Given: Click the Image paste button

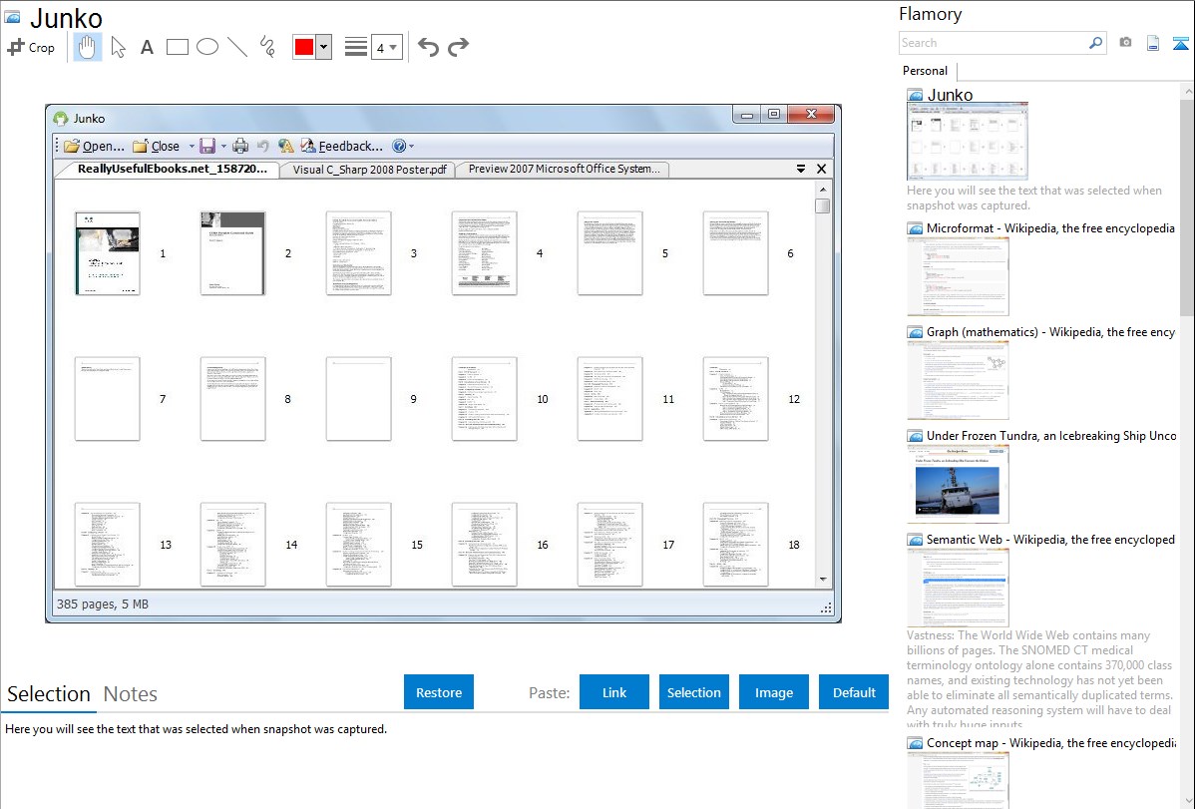Looking at the screenshot, I should (773, 692).
